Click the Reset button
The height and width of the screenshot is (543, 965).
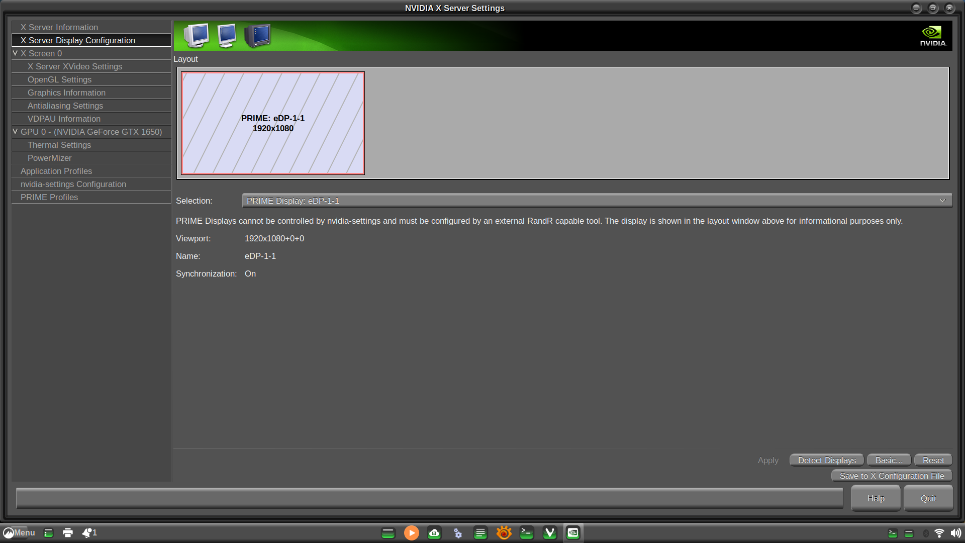pyautogui.click(x=933, y=460)
